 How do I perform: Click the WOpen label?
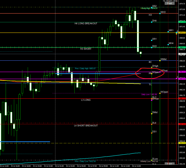tap(164, 92)
